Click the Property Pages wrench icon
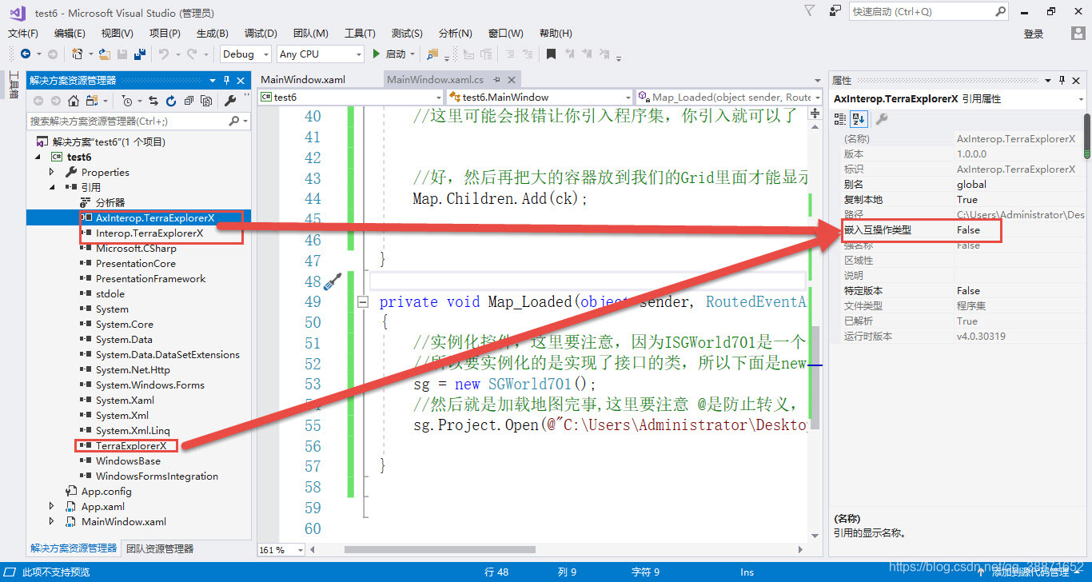 (x=881, y=119)
